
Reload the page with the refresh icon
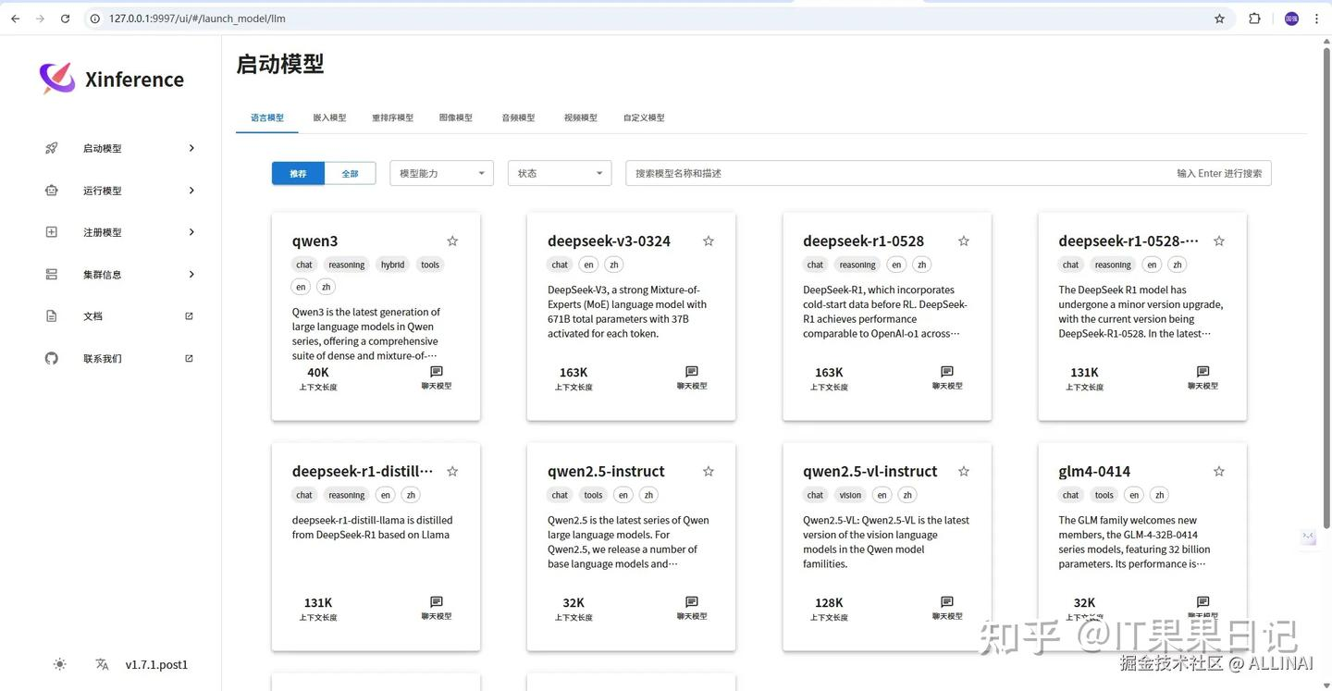click(65, 19)
